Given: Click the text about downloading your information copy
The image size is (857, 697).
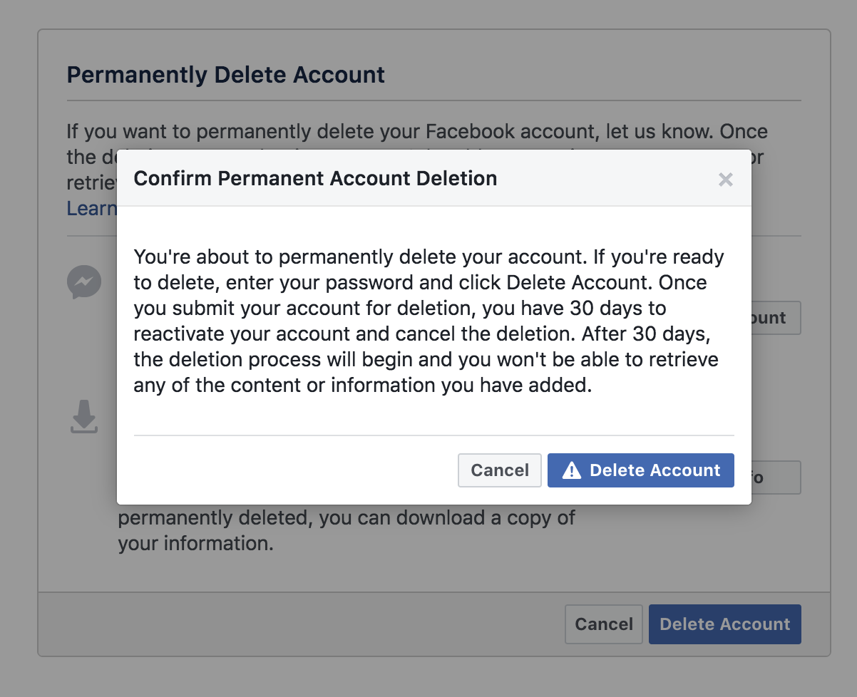Looking at the screenshot, I should [x=347, y=530].
